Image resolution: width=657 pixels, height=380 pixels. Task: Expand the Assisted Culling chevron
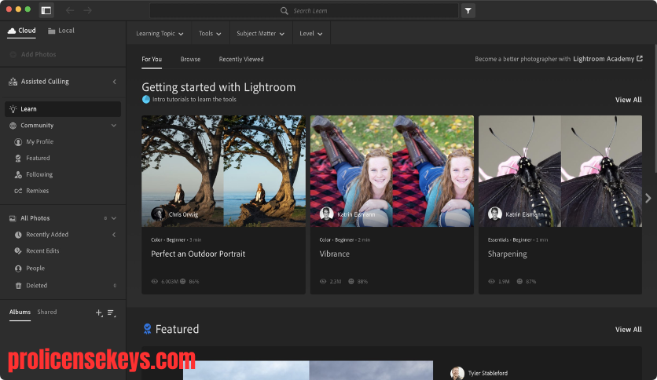115,82
